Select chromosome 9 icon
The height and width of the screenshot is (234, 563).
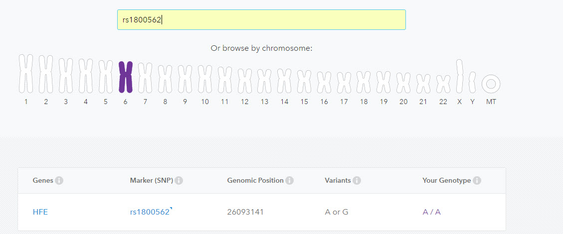[x=185, y=79]
